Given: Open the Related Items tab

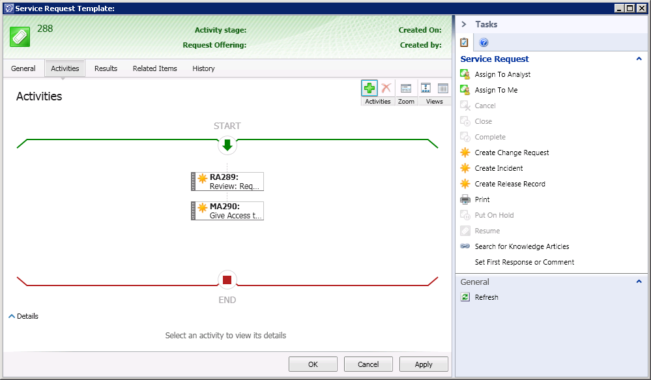Looking at the screenshot, I should (x=154, y=68).
